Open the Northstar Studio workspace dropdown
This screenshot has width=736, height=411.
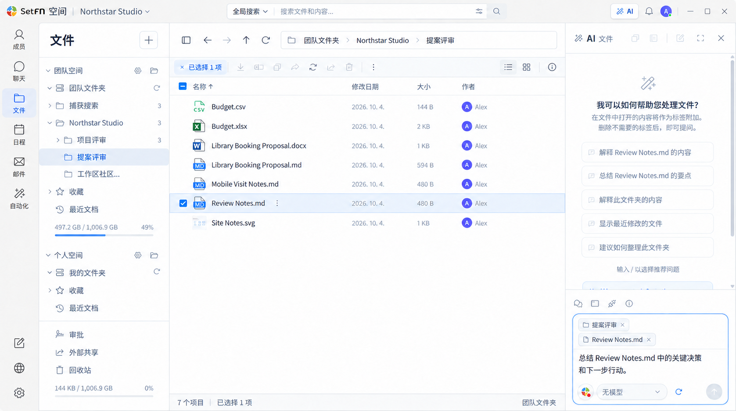point(115,11)
